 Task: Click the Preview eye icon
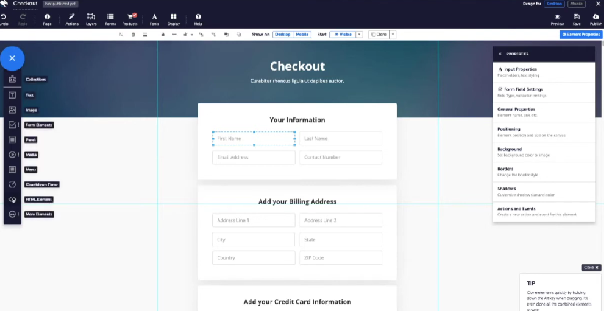557,19
